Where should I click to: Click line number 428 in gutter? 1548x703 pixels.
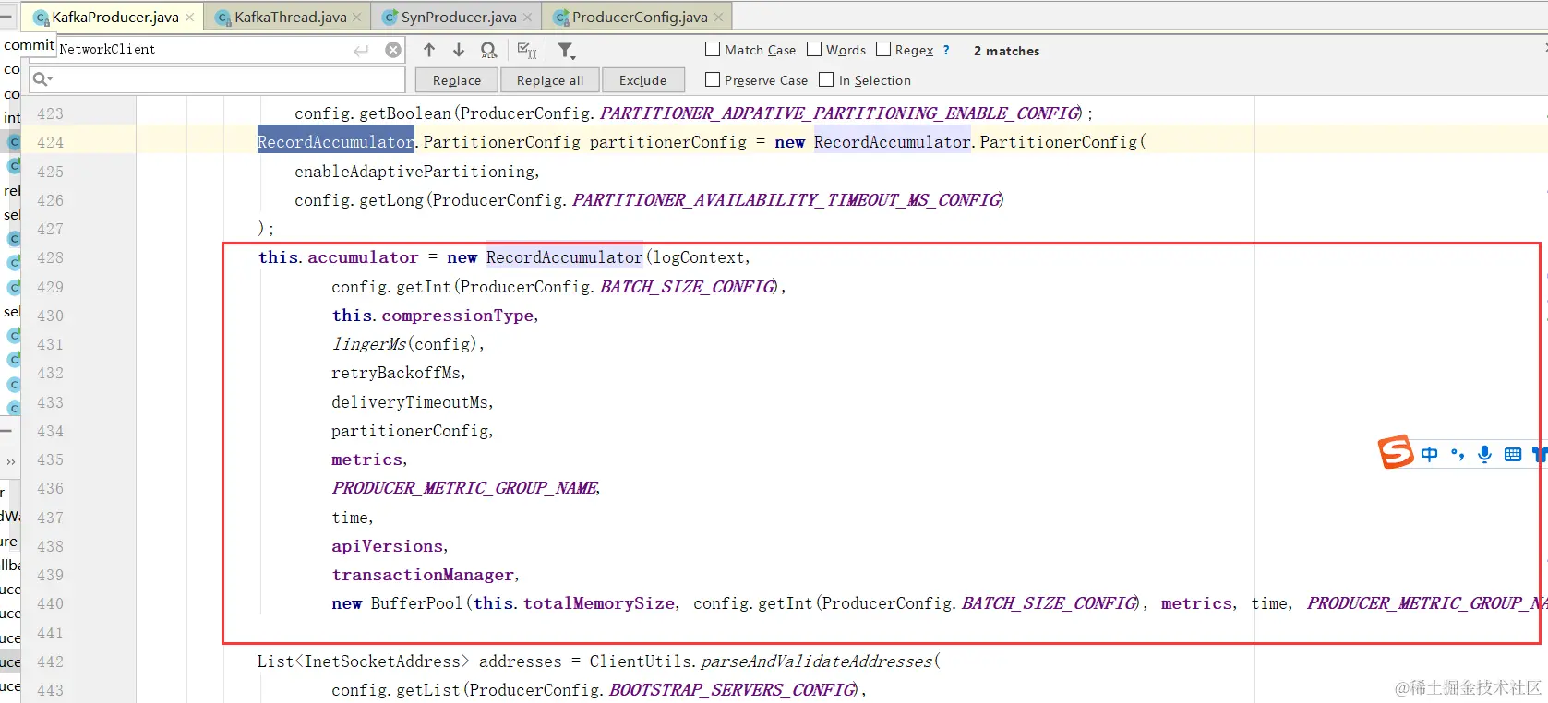(50, 257)
